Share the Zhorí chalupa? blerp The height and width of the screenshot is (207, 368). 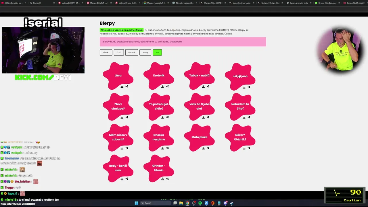(127, 117)
